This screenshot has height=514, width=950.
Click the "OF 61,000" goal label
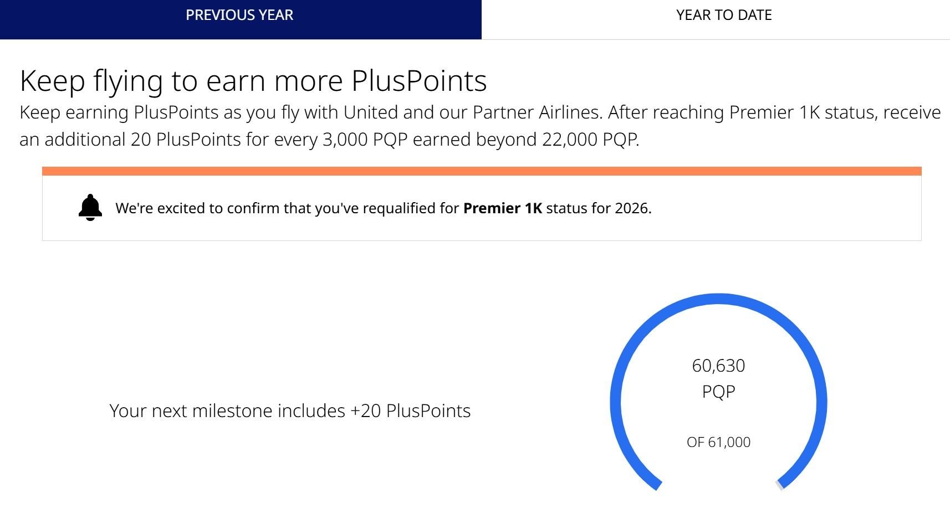point(718,442)
